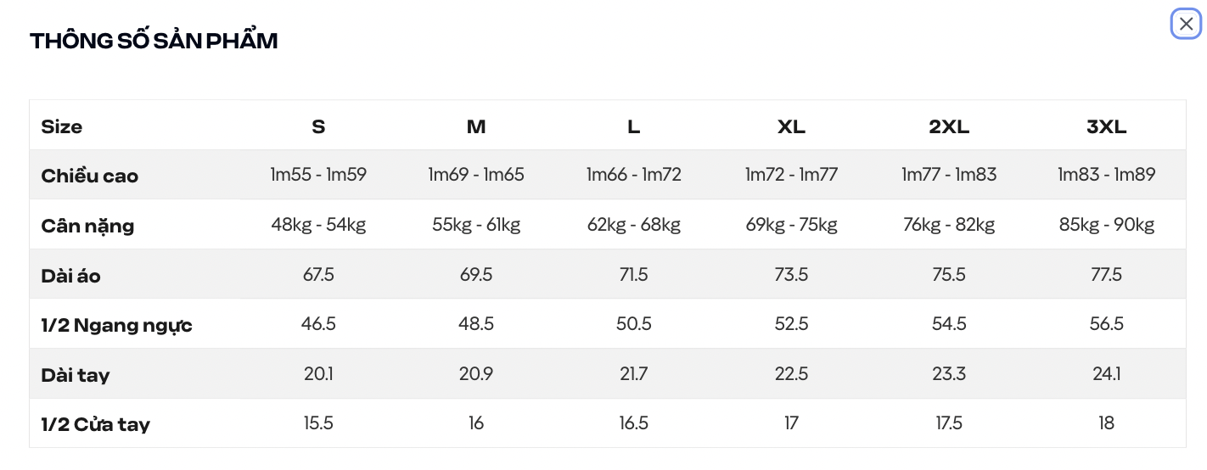
Task: Click the THÔNG SỐ SẢN PHẨM heading
Action: coord(154,41)
